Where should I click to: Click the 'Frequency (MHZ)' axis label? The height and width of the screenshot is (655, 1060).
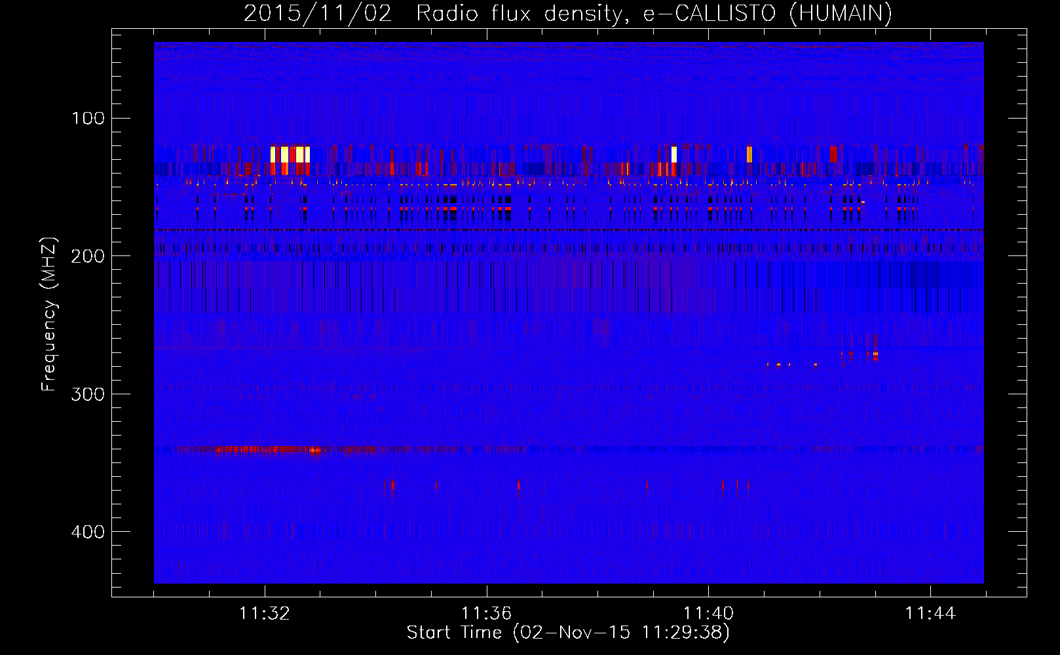pyautogui.click(x=49, y=314)
